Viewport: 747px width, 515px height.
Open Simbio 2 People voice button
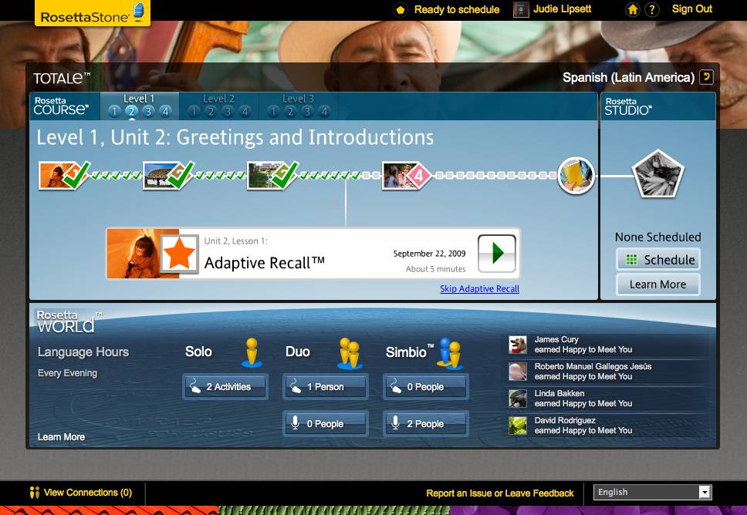(425, 423)
